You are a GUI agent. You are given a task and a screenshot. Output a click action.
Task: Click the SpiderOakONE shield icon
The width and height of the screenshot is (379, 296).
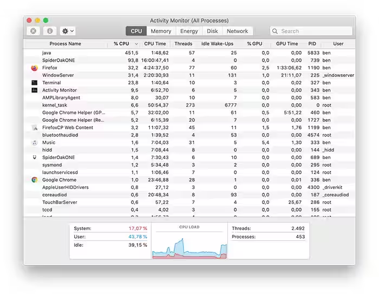click(x=35, y=157)
